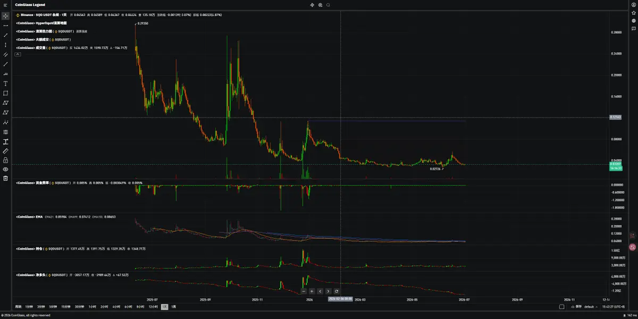The width and height of the screenshot is (638, 319).
Task: Toggle the lock drawings icon
Action: pyautogui.click(x=5, y=160)
